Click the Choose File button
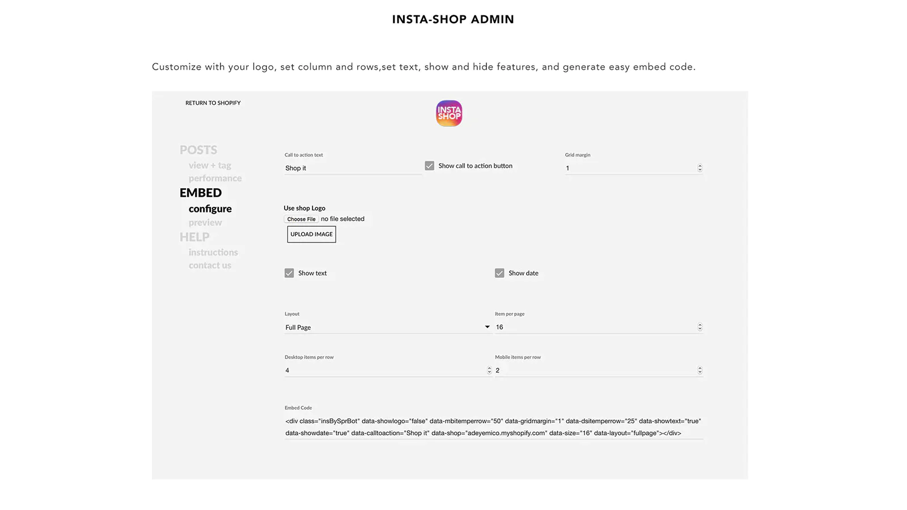This screenshot has width=907, height=510. tap(301, 219)
